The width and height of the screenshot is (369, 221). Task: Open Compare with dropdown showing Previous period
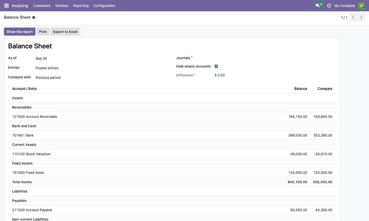[48, 78]
